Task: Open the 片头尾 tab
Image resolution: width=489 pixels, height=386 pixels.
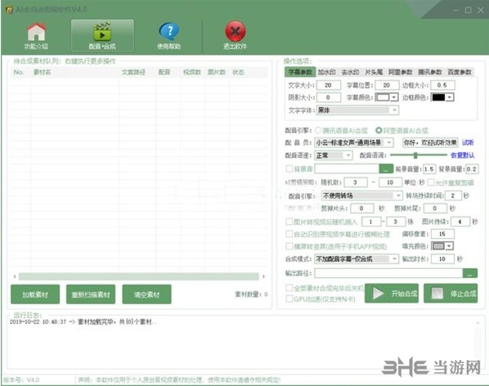Action: (x=374, y=72)
